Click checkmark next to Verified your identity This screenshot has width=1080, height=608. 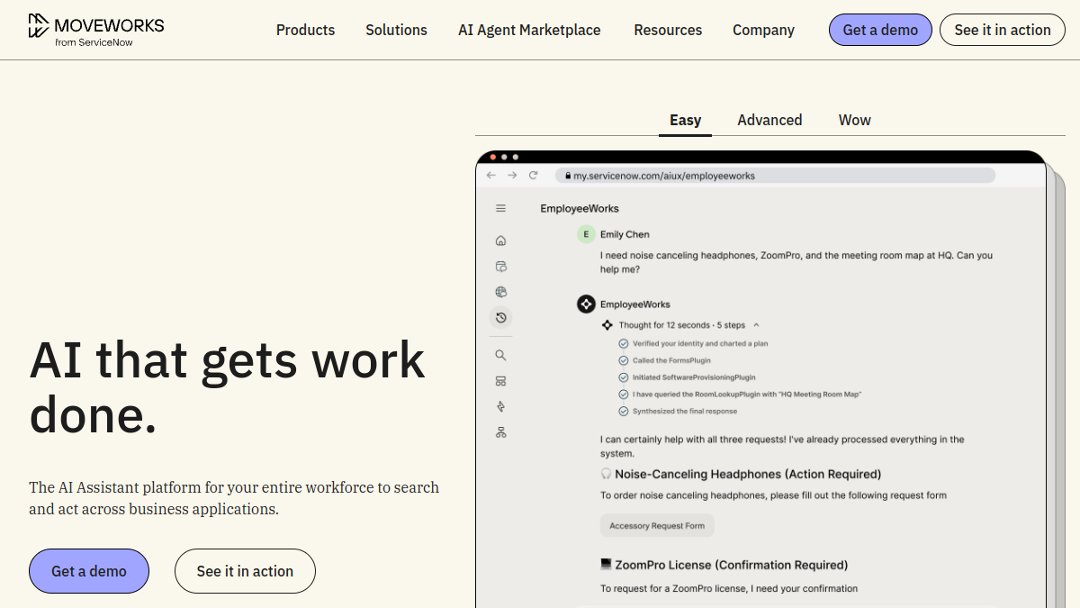(x=624, y=344)
